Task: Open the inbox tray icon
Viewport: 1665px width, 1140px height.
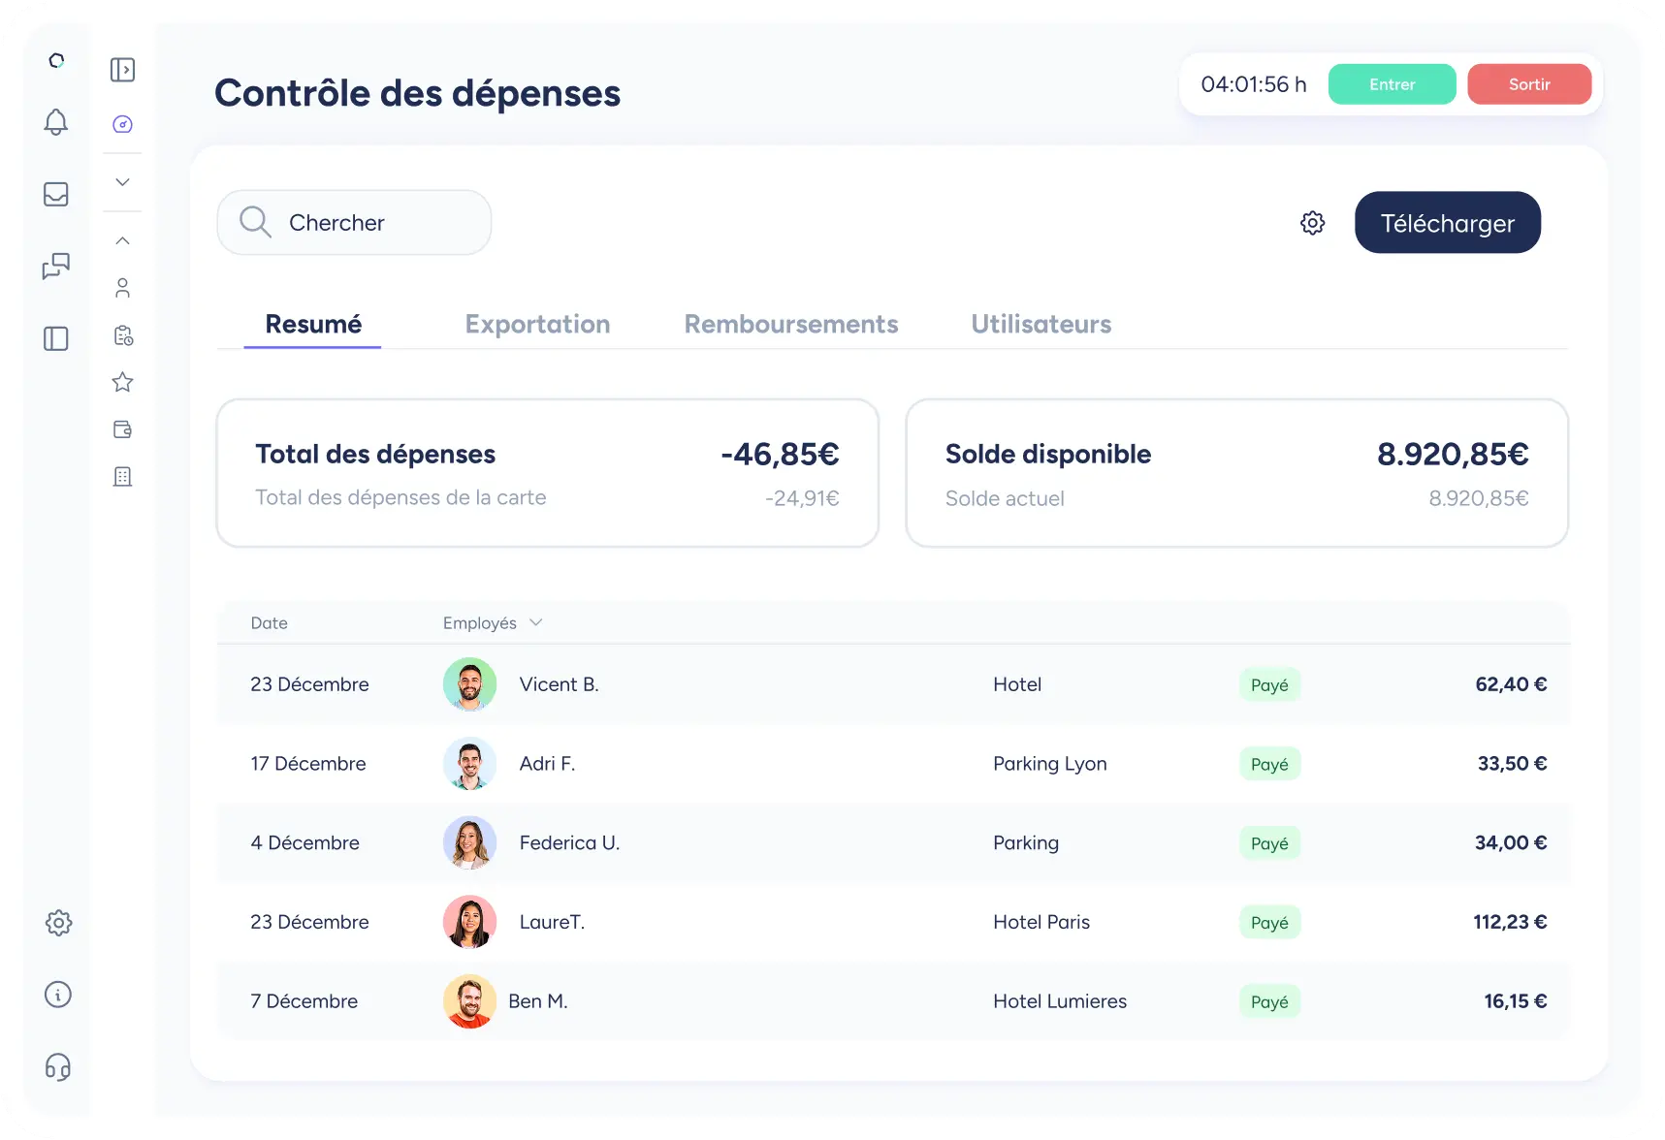Action: [56, 195]
